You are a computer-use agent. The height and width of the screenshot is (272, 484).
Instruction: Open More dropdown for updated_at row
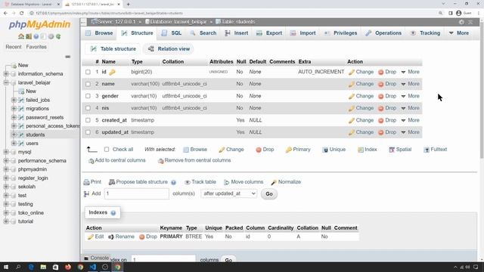tap(410, 132)
